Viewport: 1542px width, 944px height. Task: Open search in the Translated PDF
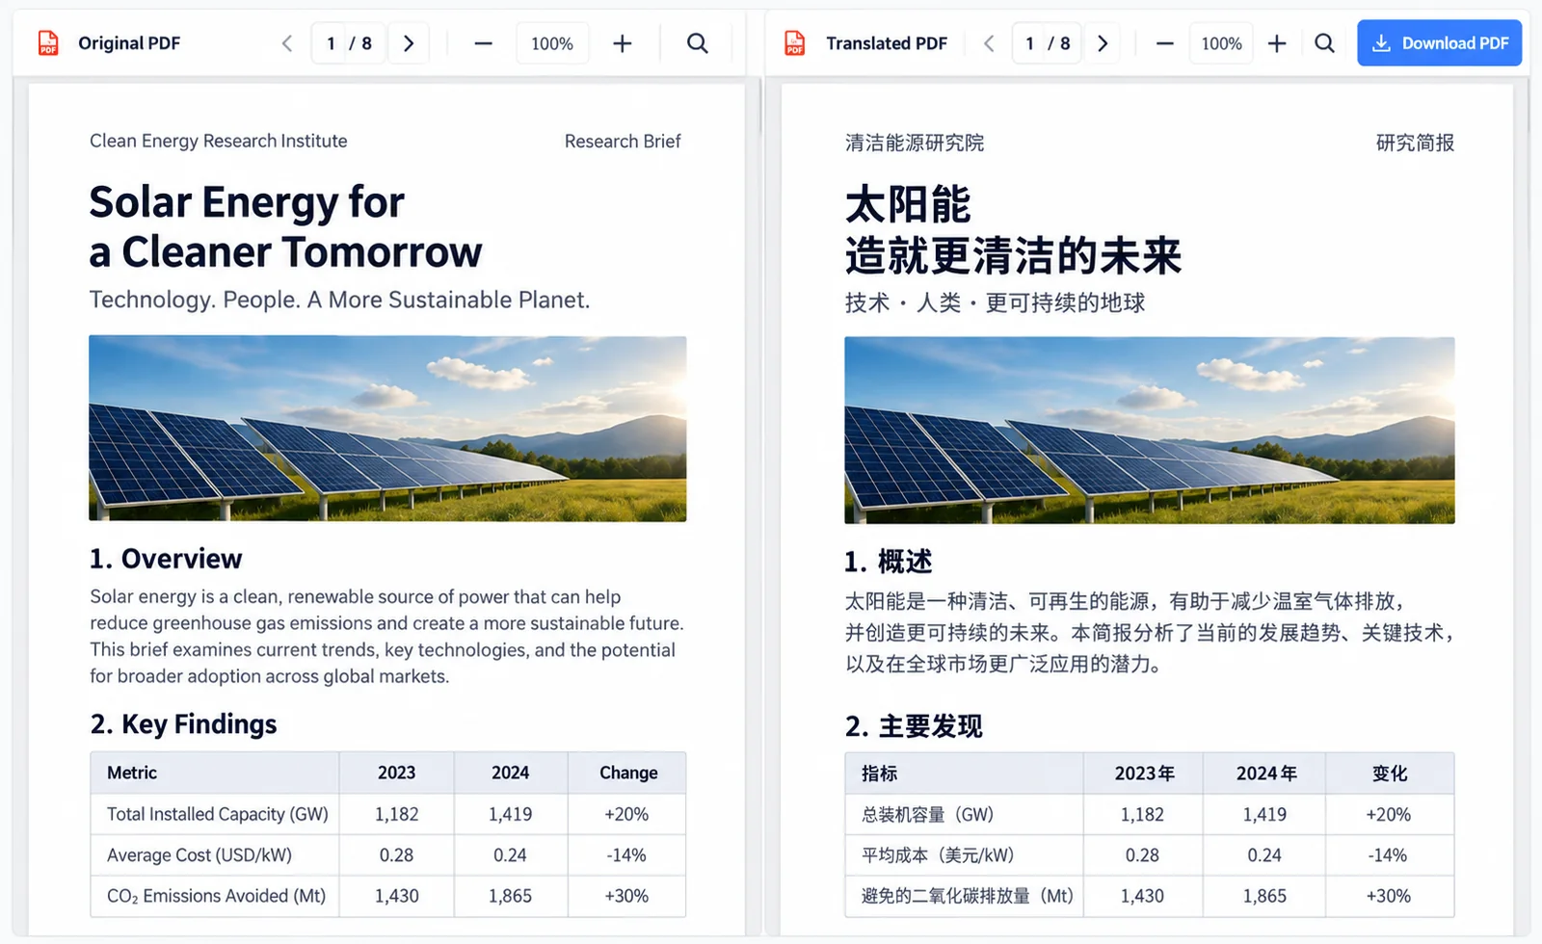1325,43
